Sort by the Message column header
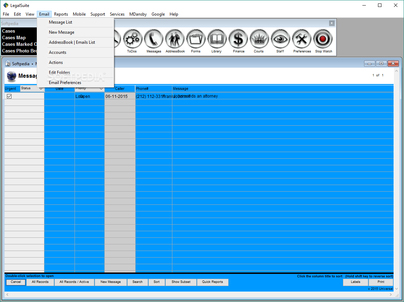The image size is (404, 302). (x=283, y=89)
